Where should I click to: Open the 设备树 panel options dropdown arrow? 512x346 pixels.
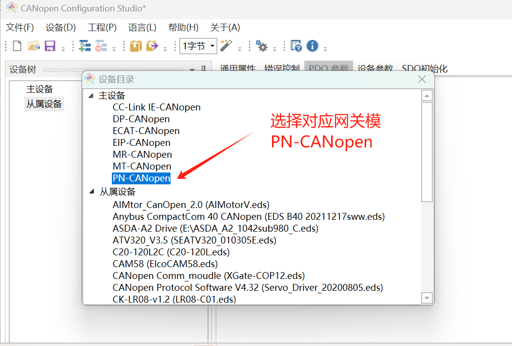(192, 69)
